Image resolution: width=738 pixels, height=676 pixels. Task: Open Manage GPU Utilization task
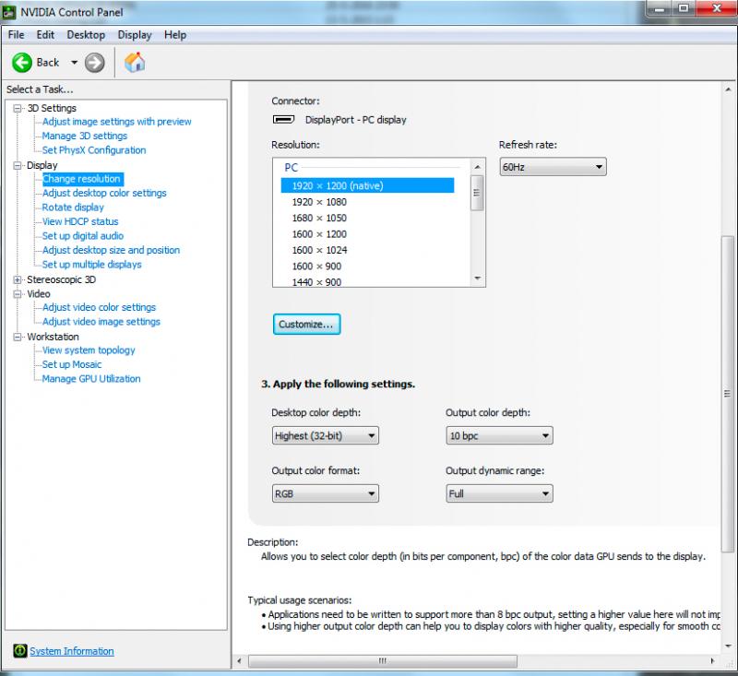(x=91, y=379)
